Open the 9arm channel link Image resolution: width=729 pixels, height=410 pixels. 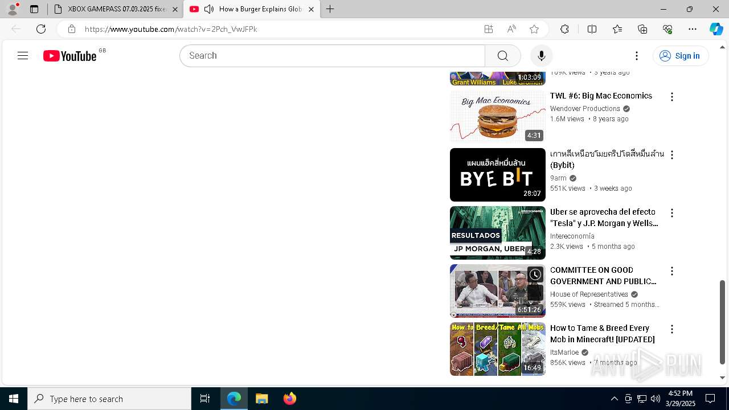[558, 178]
